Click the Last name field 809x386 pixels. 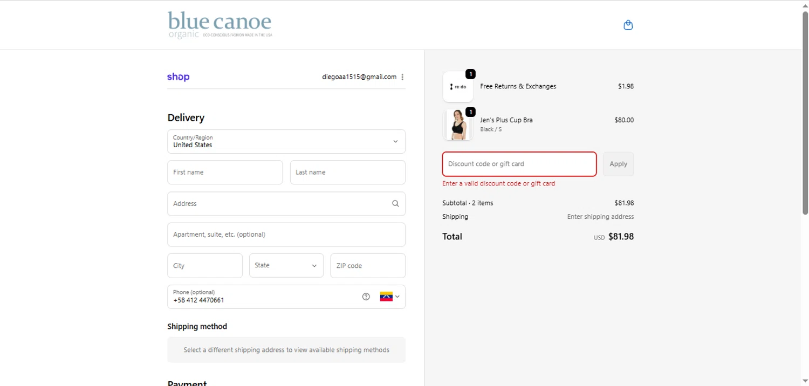[x=348, y=173]
